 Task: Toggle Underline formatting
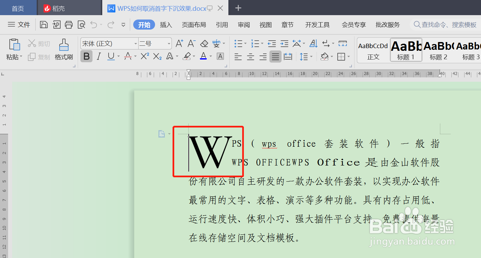pos(111,57)
